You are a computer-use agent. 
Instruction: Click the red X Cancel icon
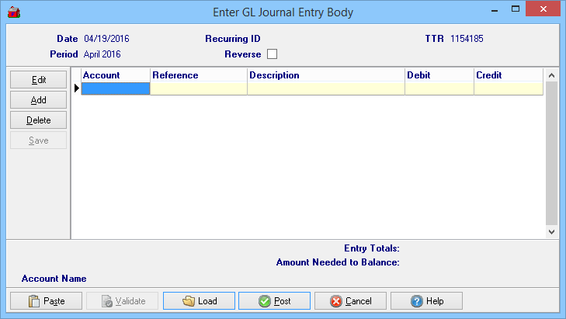(x=335, y=301)
